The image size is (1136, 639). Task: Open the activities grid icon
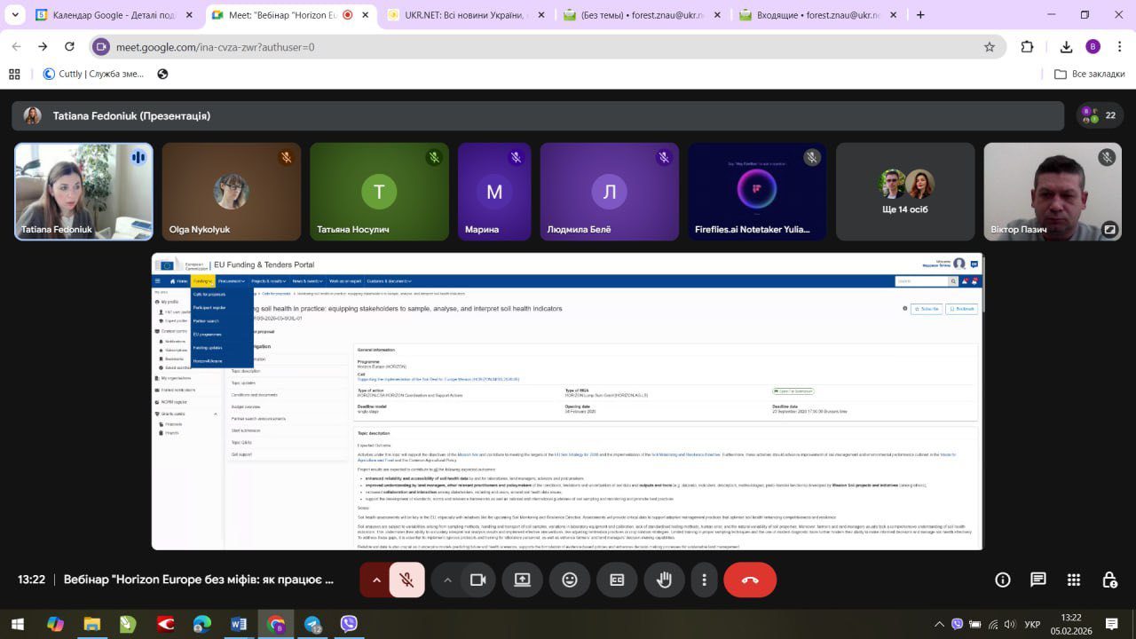click(1074, 580)
